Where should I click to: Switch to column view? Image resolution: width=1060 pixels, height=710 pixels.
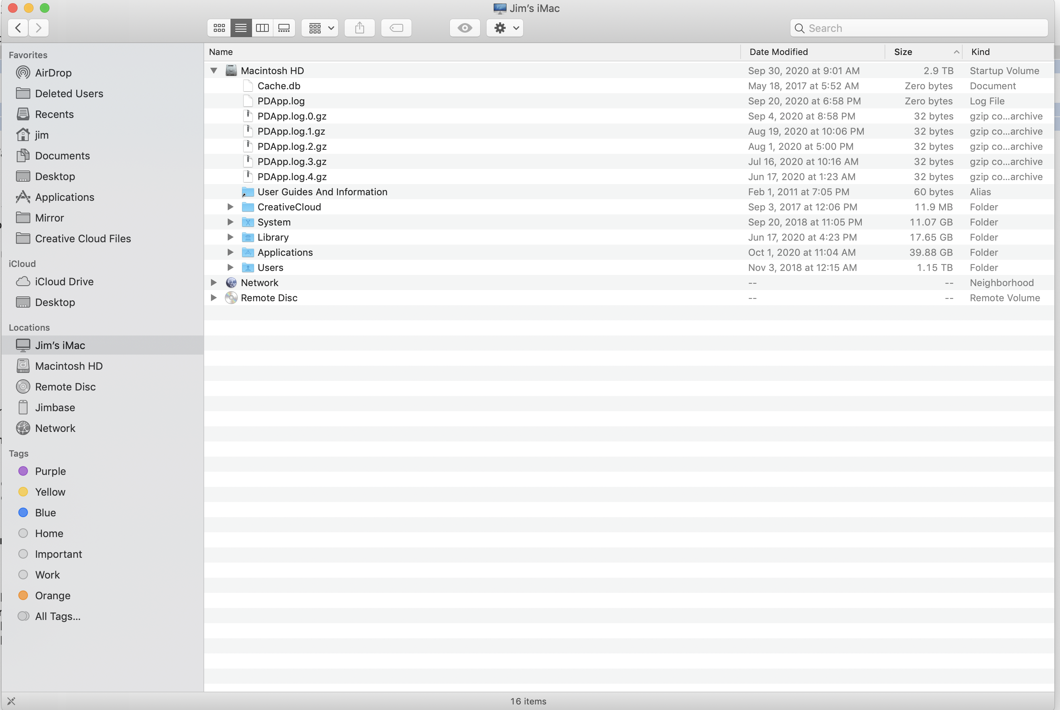tap(262, 28)
